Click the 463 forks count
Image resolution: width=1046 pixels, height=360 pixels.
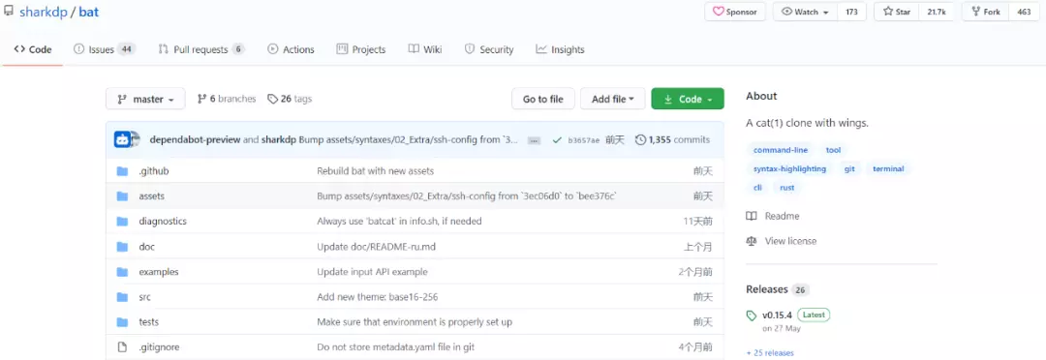[x=1024, y=12]
